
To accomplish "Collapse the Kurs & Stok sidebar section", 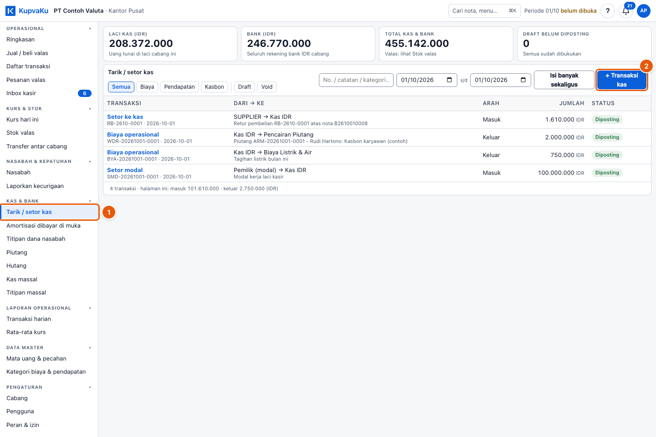I will (x=90, y=109).
